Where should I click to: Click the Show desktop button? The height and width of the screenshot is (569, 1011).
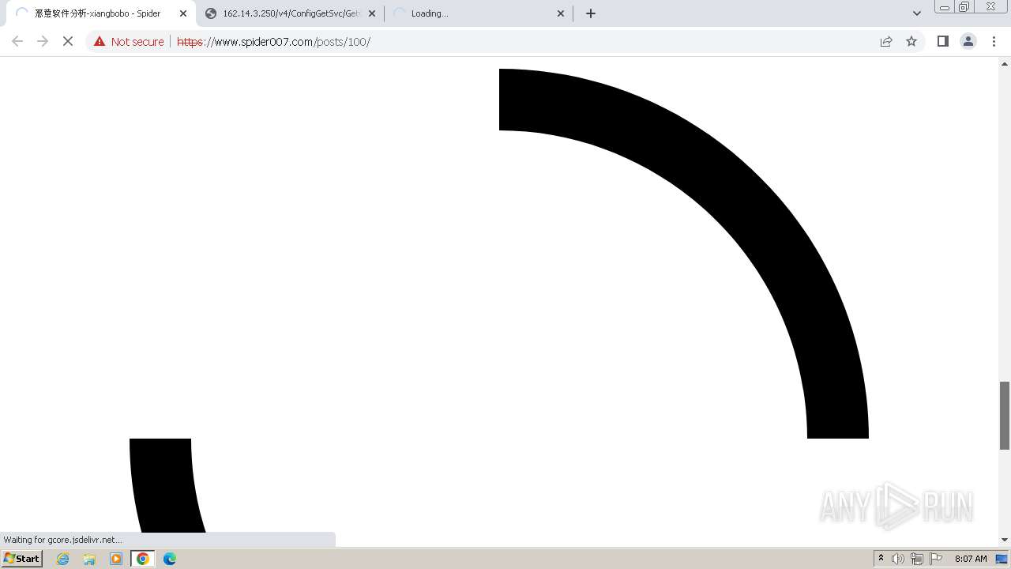pos(1002,559)
